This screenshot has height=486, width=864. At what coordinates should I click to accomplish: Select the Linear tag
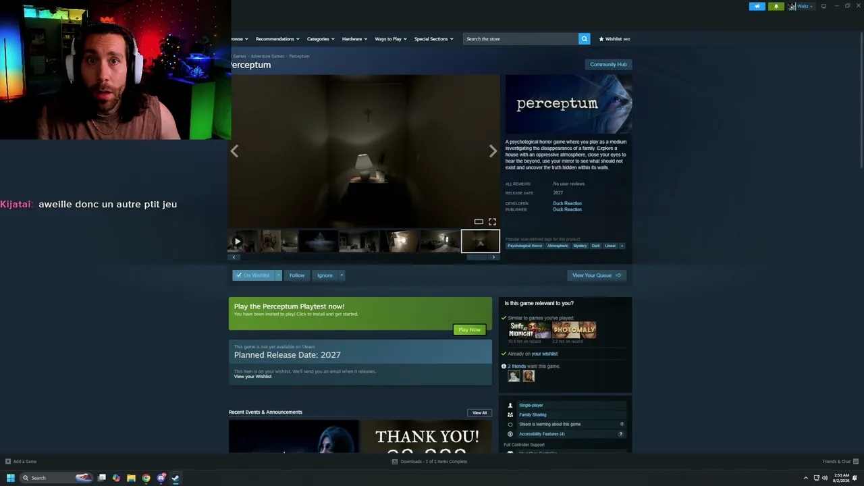tap(610, 246)
